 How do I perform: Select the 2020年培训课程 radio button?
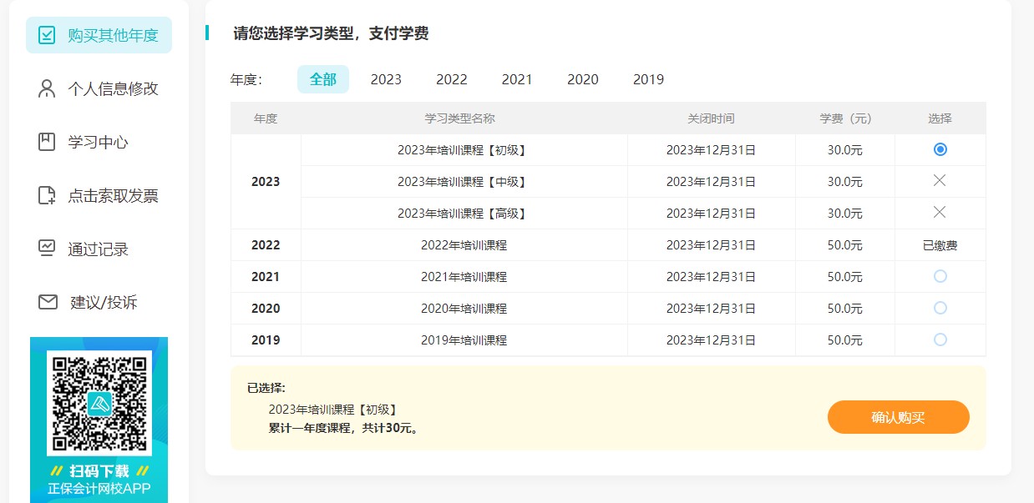coord(940,308)
